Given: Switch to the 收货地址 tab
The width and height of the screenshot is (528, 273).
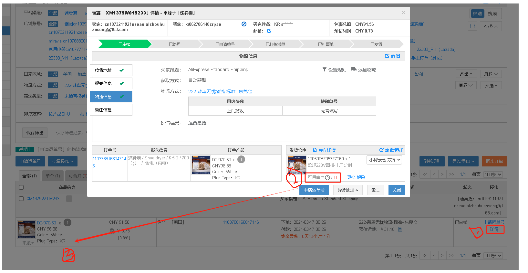Looking at the screenshot, I should 111,70.
